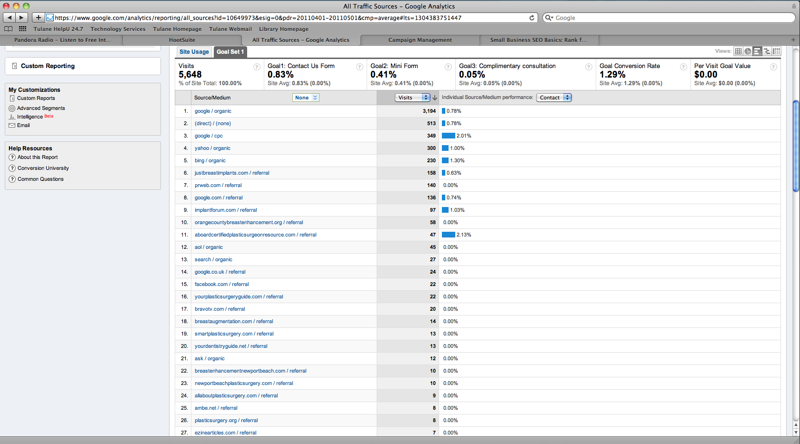Click the Email envelope icon
The image size is (800, 444).
[12, 126]
